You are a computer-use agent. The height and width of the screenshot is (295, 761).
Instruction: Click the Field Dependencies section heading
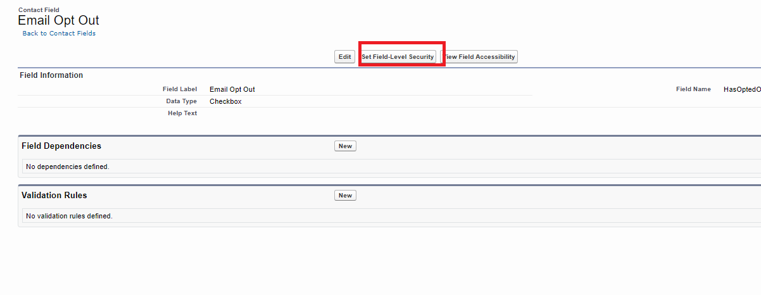tap(61, 146)
